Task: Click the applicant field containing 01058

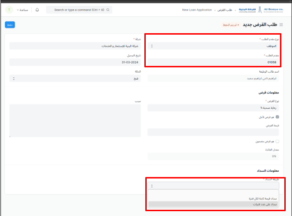Action: click(x=213, y=62)
